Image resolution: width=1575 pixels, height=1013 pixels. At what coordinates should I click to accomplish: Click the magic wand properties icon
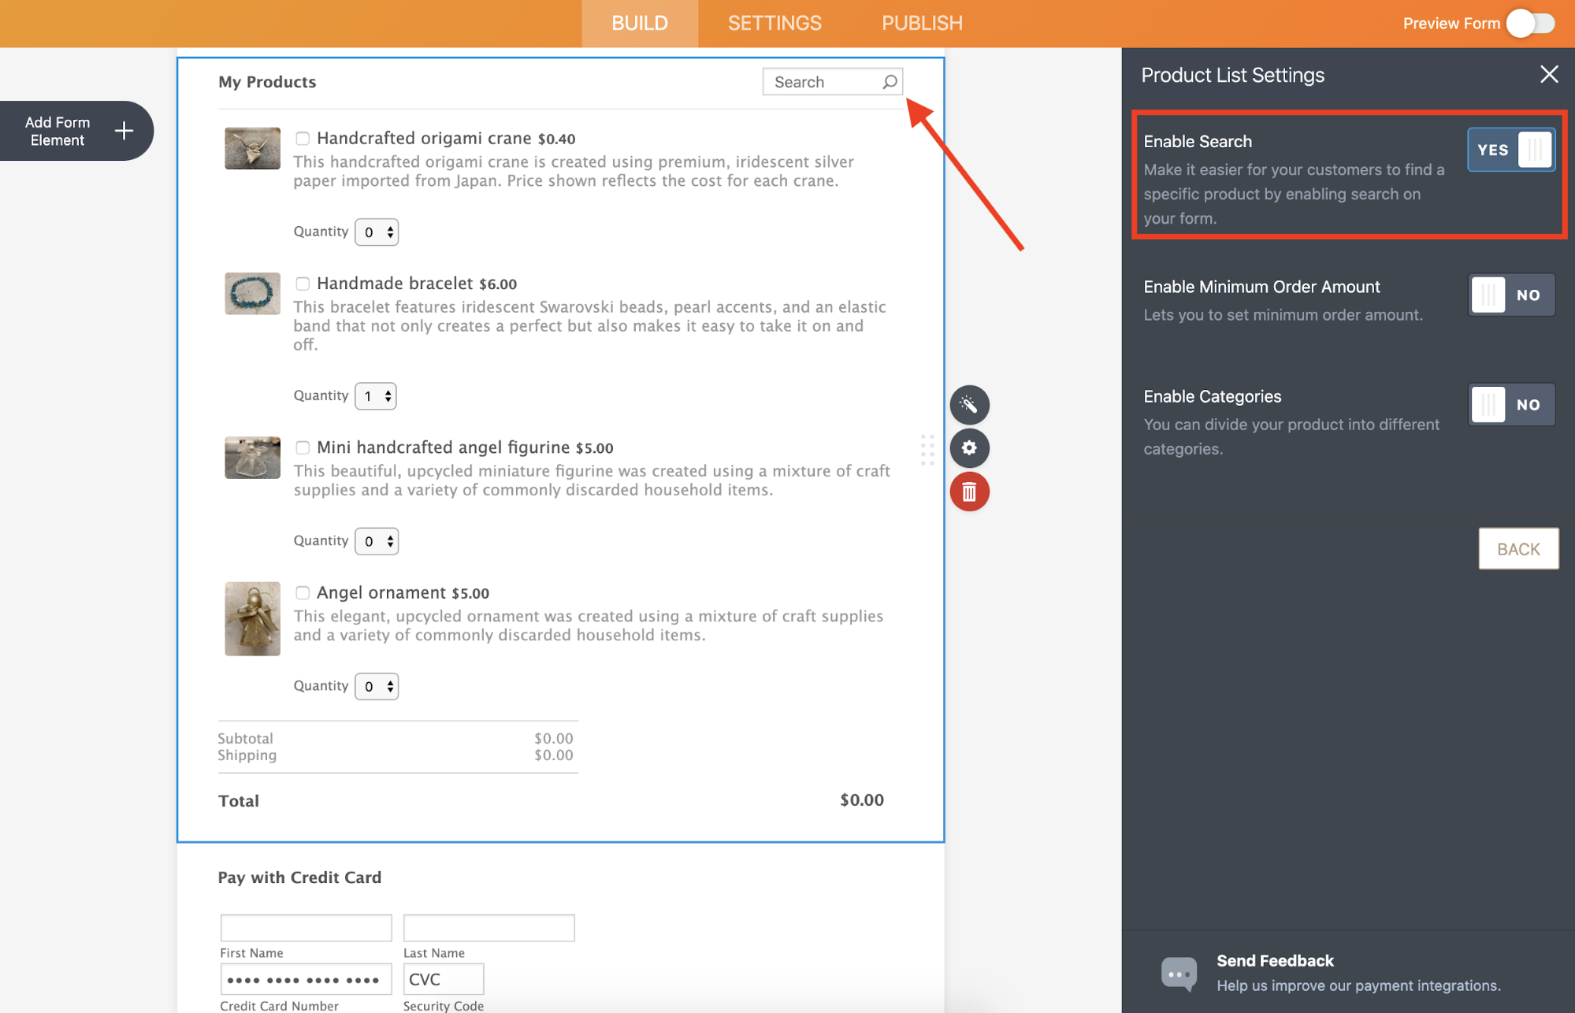[969, 405]
